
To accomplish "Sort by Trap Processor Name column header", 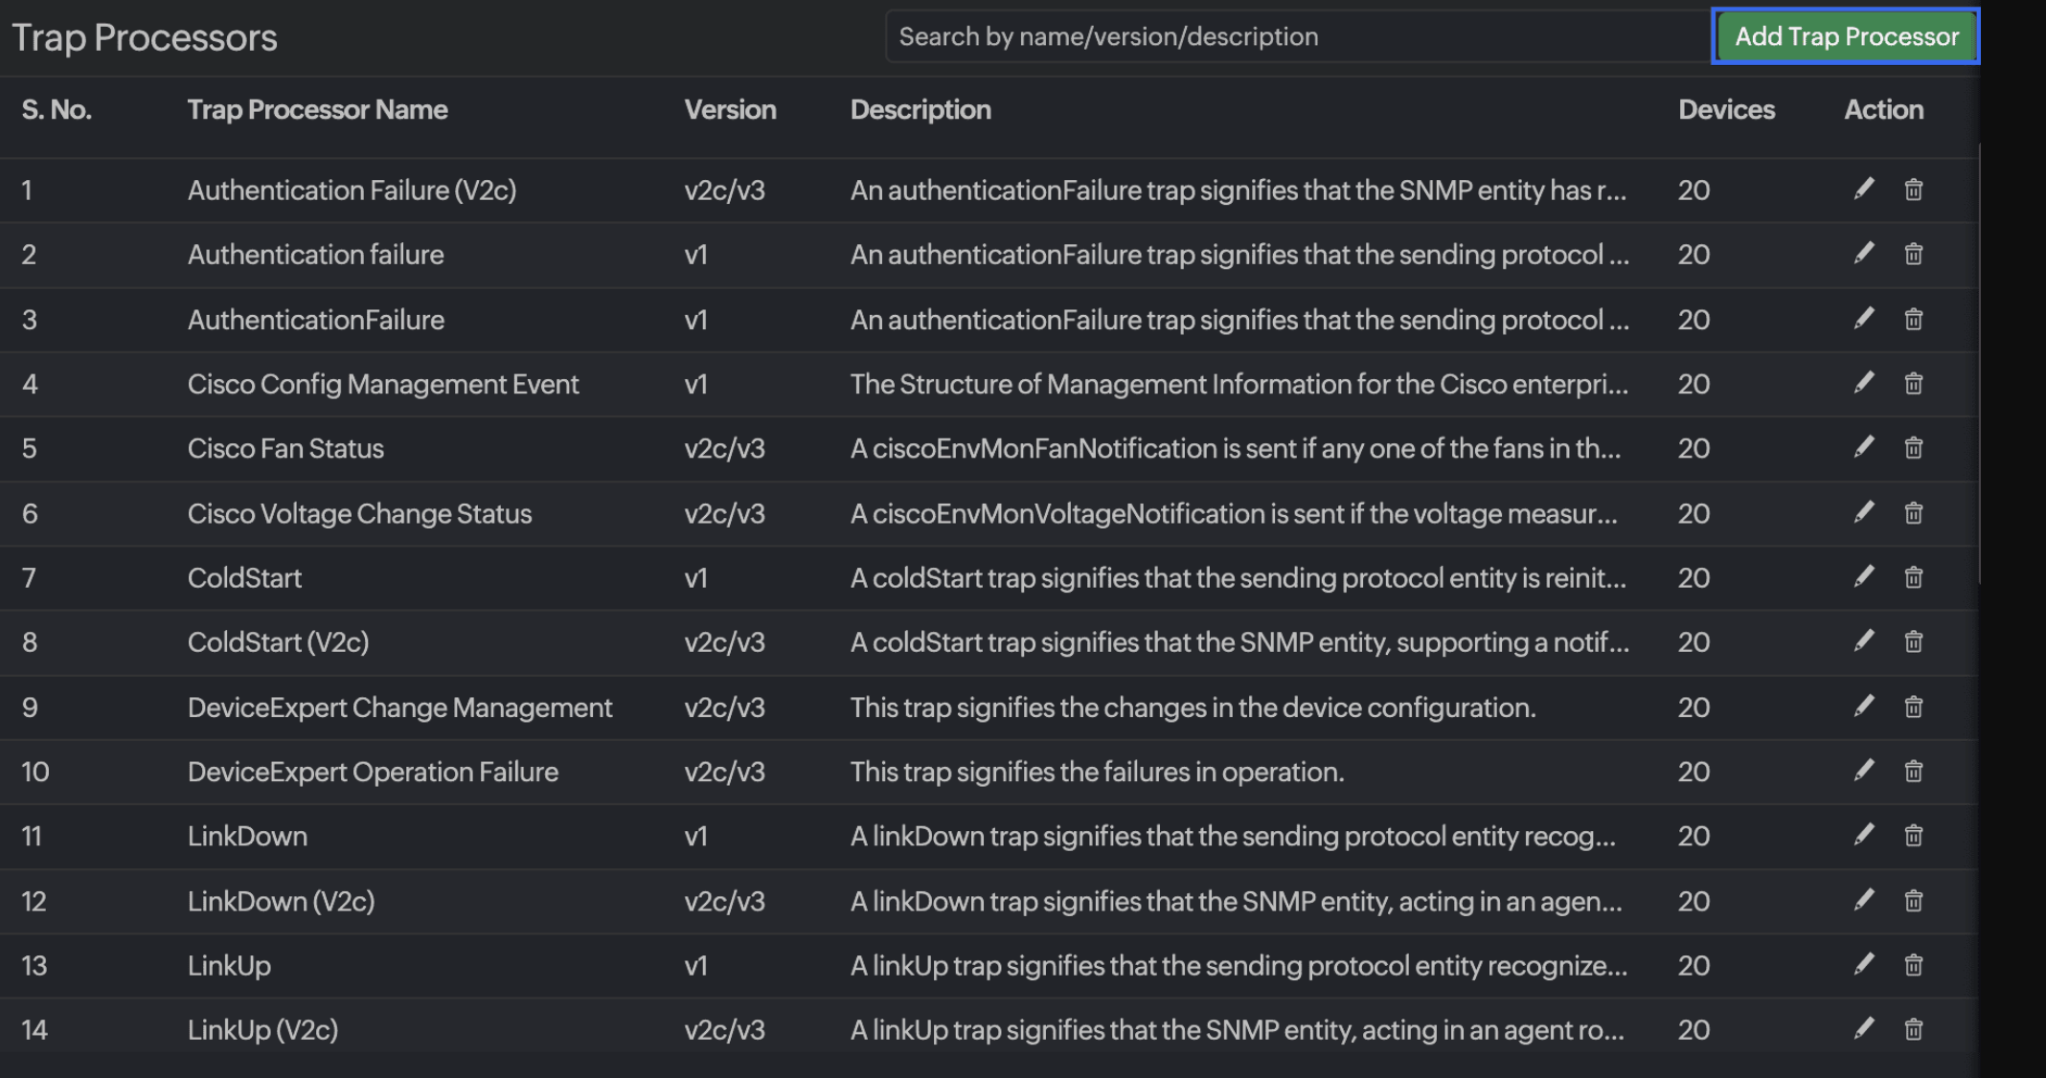I will [317, 110].
